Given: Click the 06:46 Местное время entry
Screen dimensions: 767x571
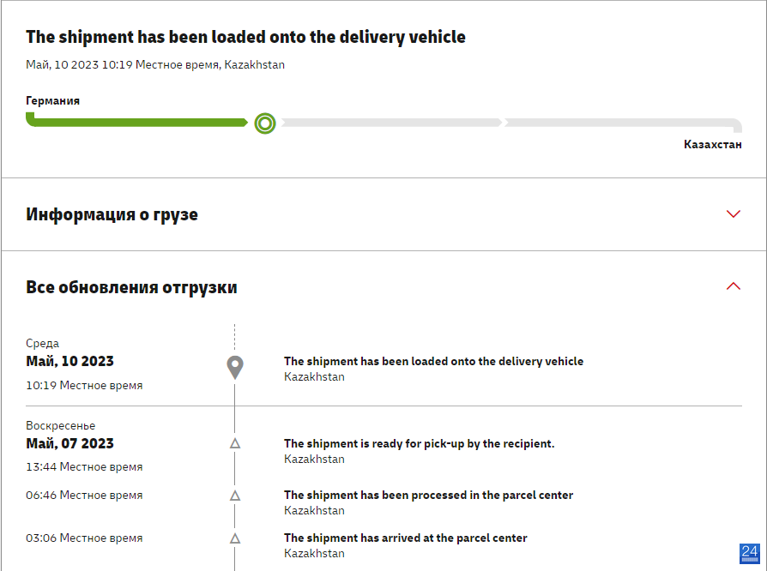Looking at the screenshot, I should pyautogui.click(x=84, y=496).
